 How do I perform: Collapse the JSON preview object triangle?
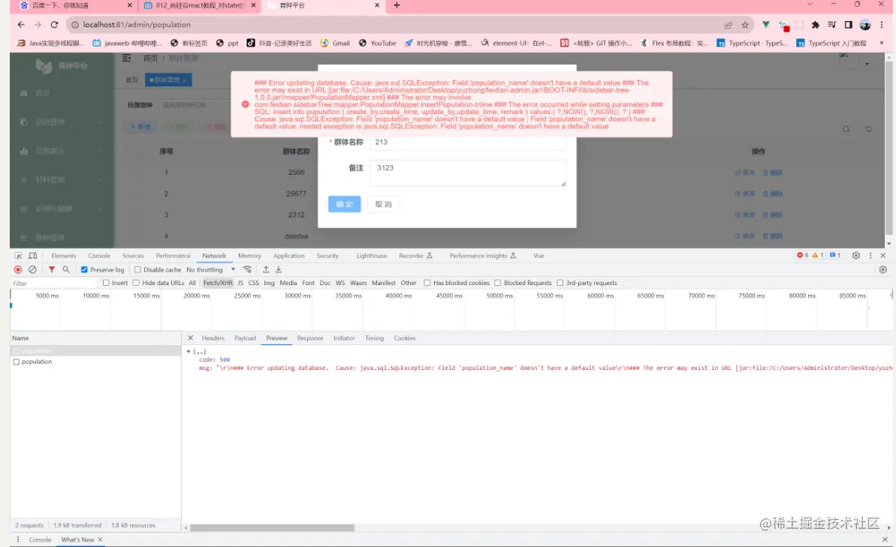pyautogui.click(x=189, y=352)
